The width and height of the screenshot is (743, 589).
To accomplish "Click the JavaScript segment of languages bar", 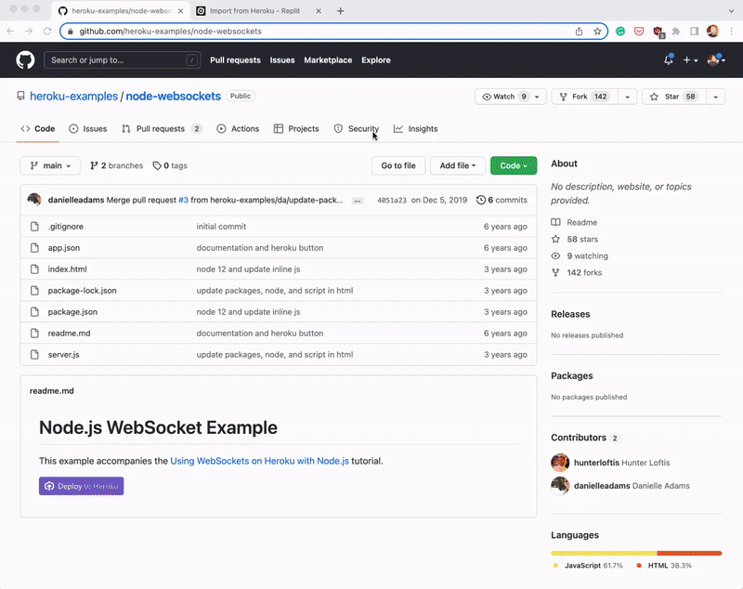I will pos(603,553).
